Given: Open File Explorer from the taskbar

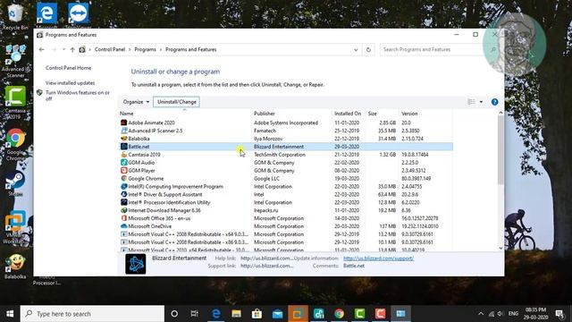Looking at the screenshot, I should [236, 314].
